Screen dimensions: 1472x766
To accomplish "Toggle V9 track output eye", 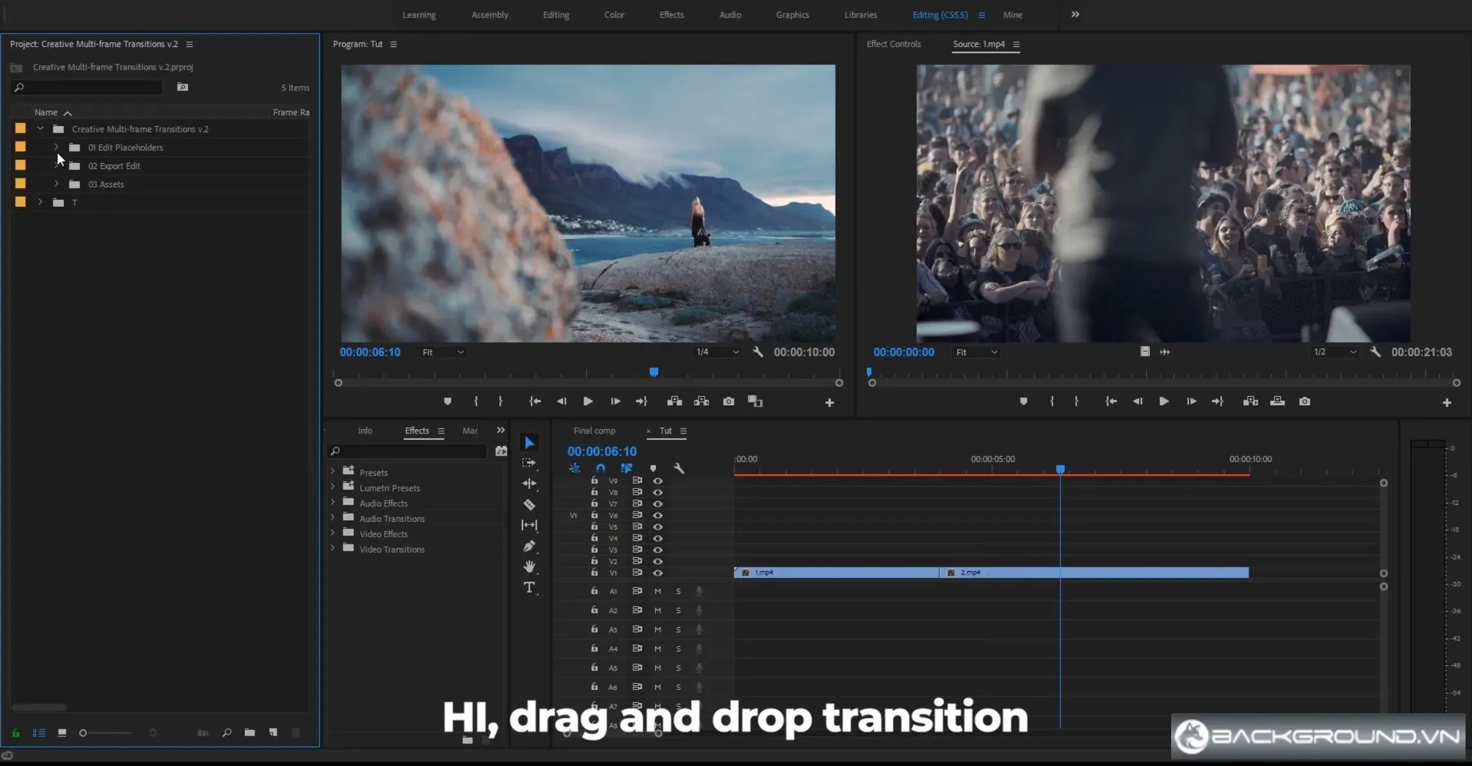I will click(x=658, y=481).
